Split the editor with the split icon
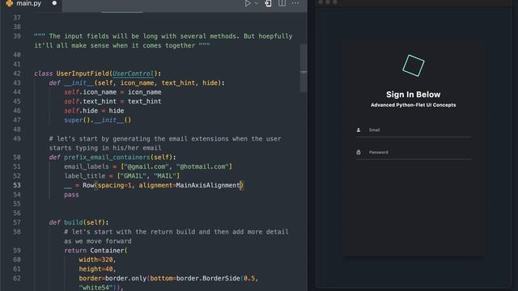 tap(282, 3)
